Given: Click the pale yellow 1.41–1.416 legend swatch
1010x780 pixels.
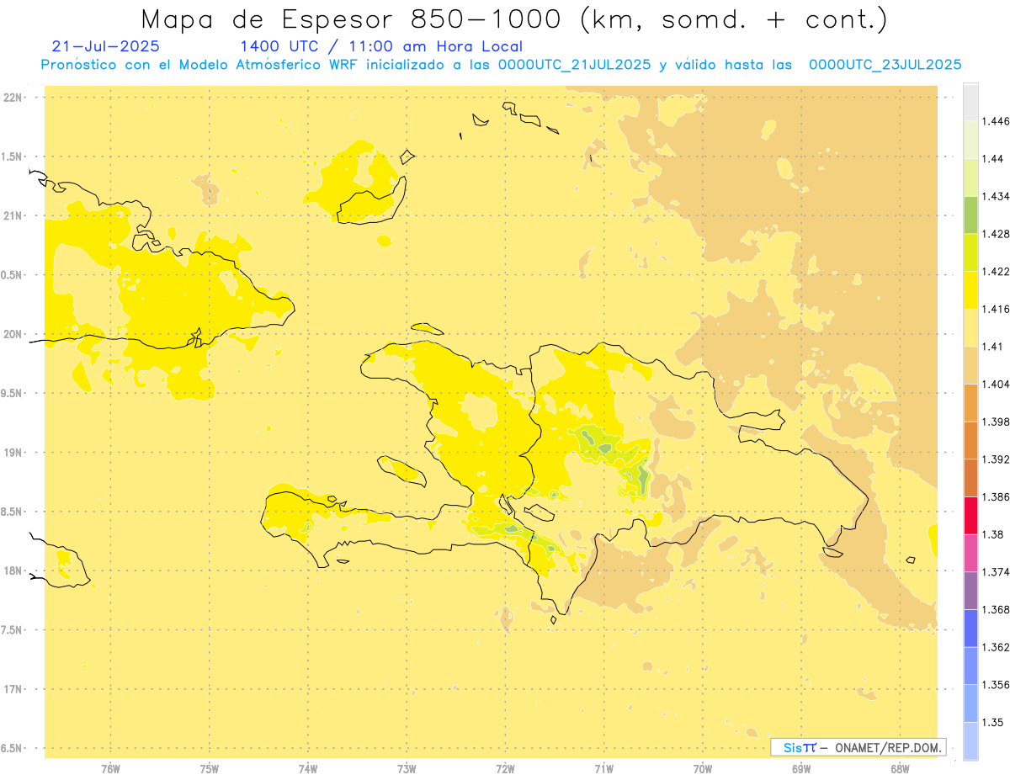Looking at the screenshot, I should (970, 327).
